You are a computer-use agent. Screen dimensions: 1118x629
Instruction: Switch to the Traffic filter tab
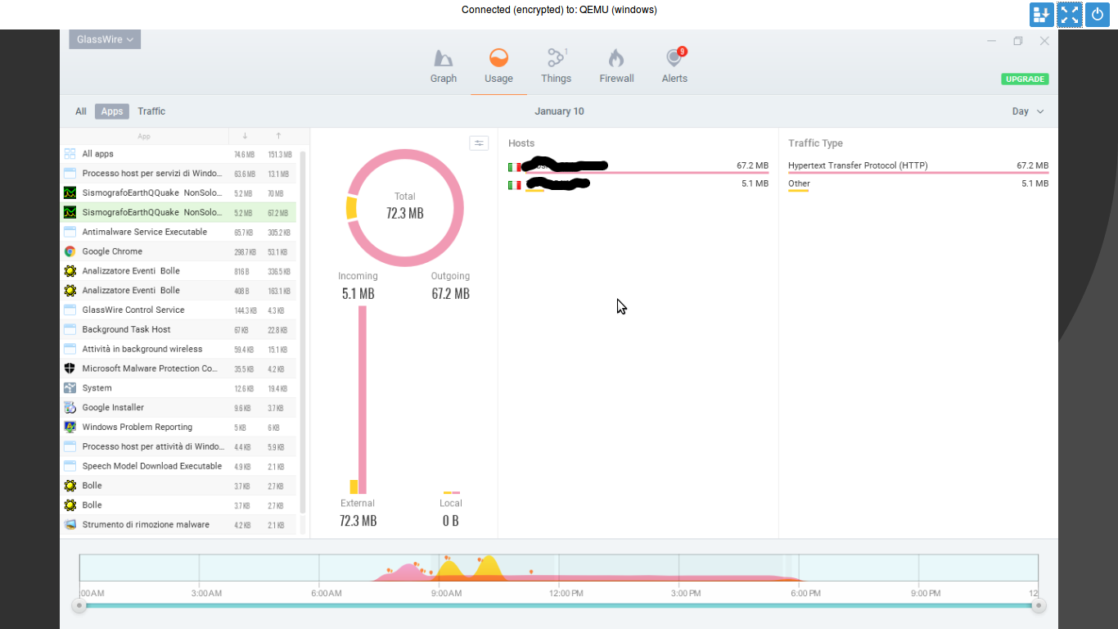tap(151, 111)
